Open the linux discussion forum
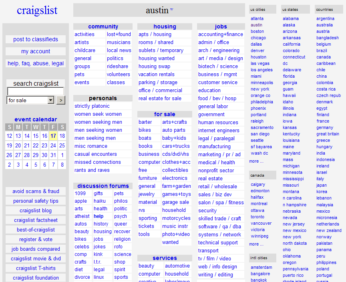 pos(99,277)
